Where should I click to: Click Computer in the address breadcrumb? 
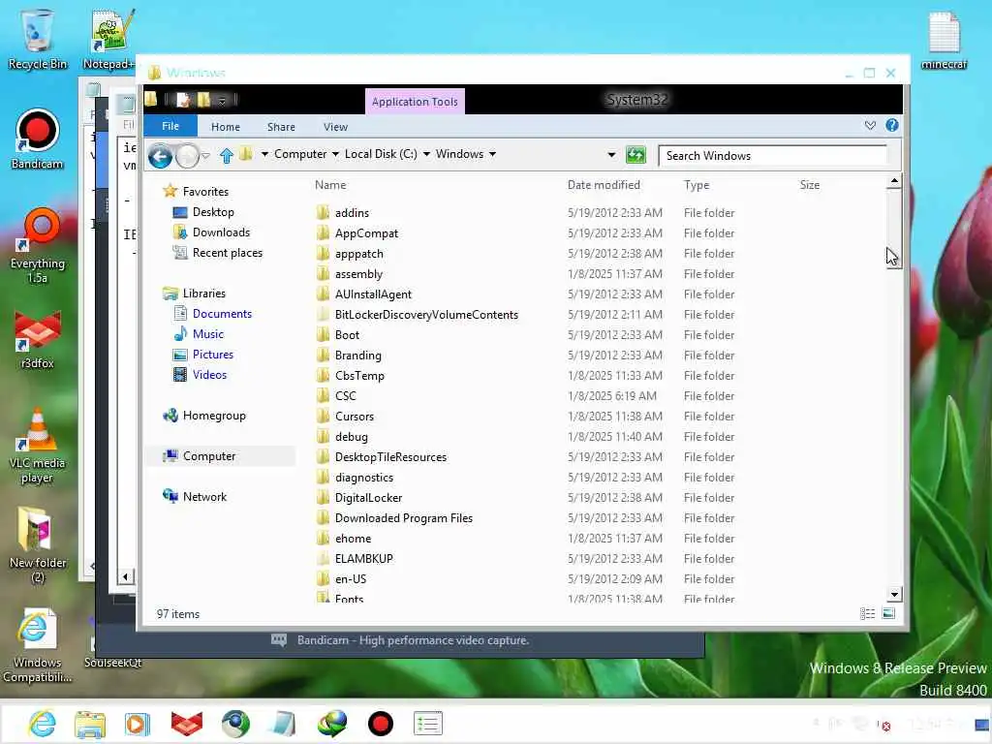(x=300, y=154)
